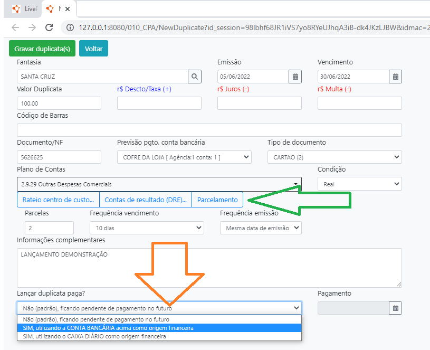The image size is (430, 350).
Task: Expand the Previsão pgto. conta bancária dropdown
Action: [184, 157]
